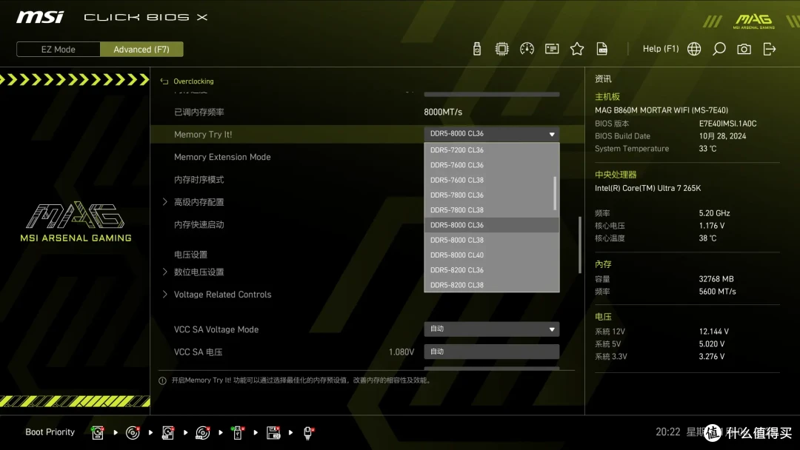This screenshot has width=800, height=450.
Task: Pick DDR5-8200 CL38 option
Action: [491, 285]
